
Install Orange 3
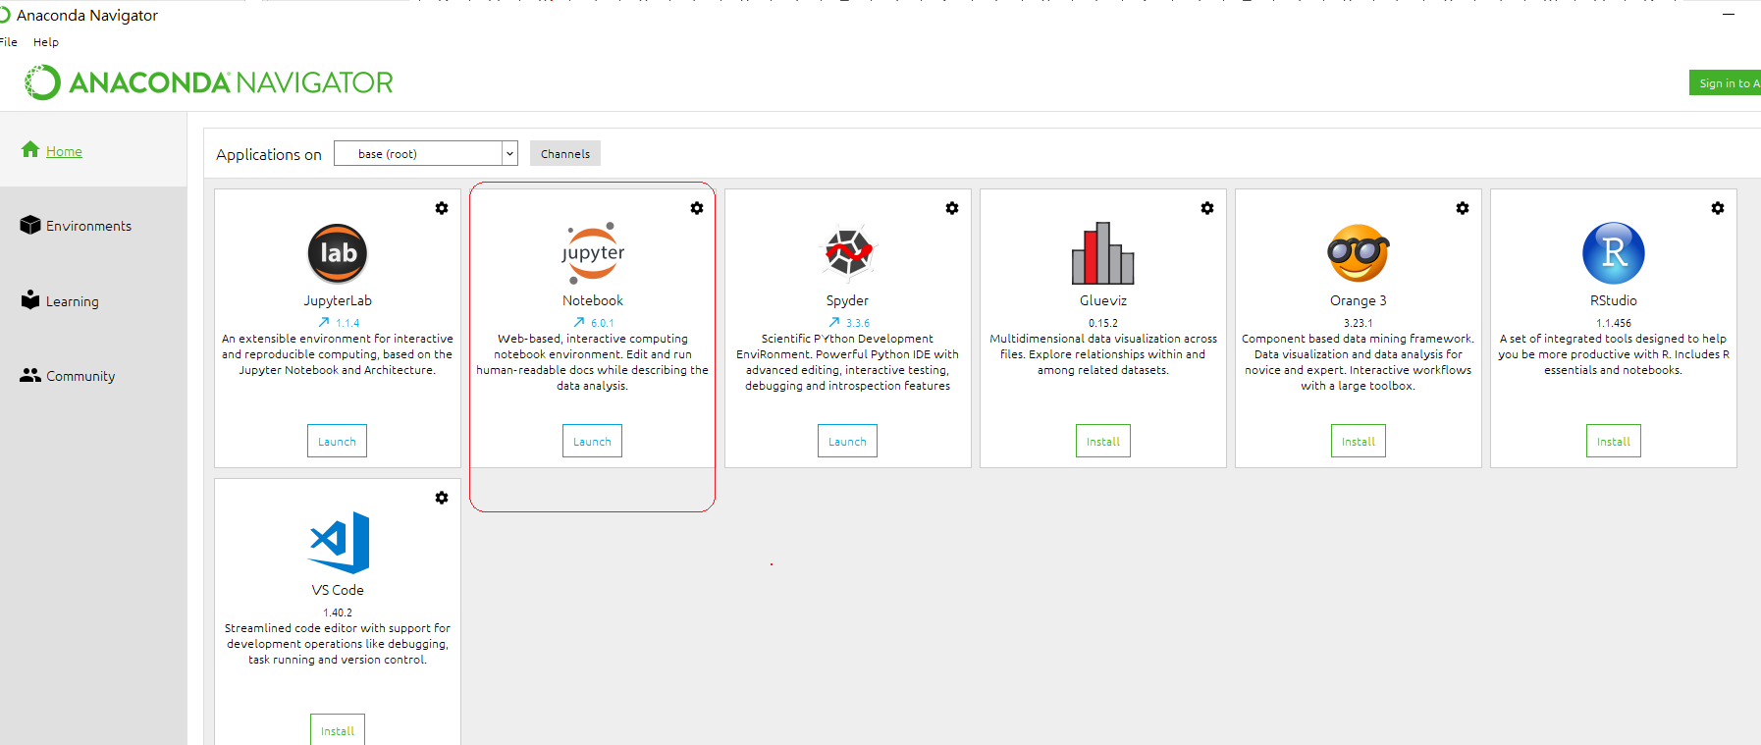click(1359, 441)
